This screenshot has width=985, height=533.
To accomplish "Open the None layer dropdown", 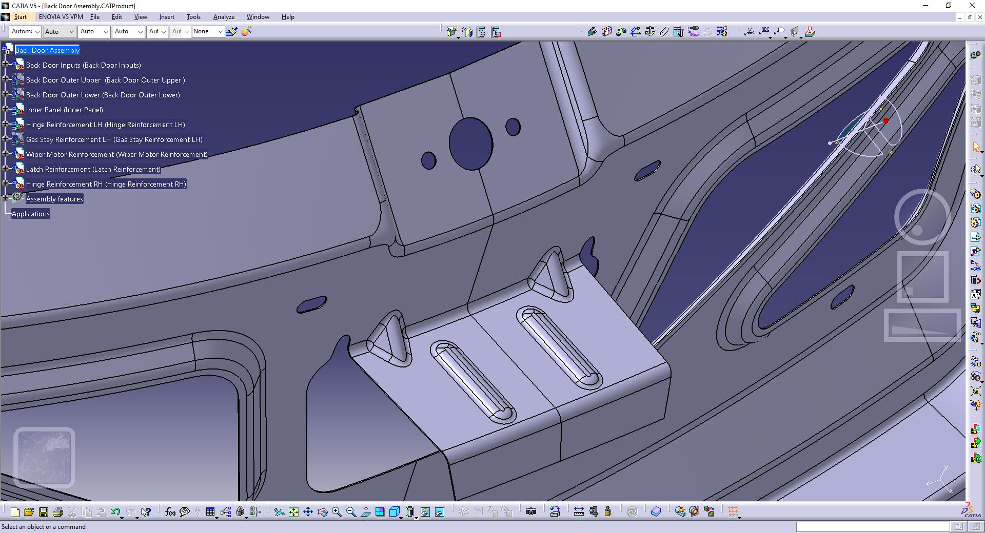I will coord(208,31).
